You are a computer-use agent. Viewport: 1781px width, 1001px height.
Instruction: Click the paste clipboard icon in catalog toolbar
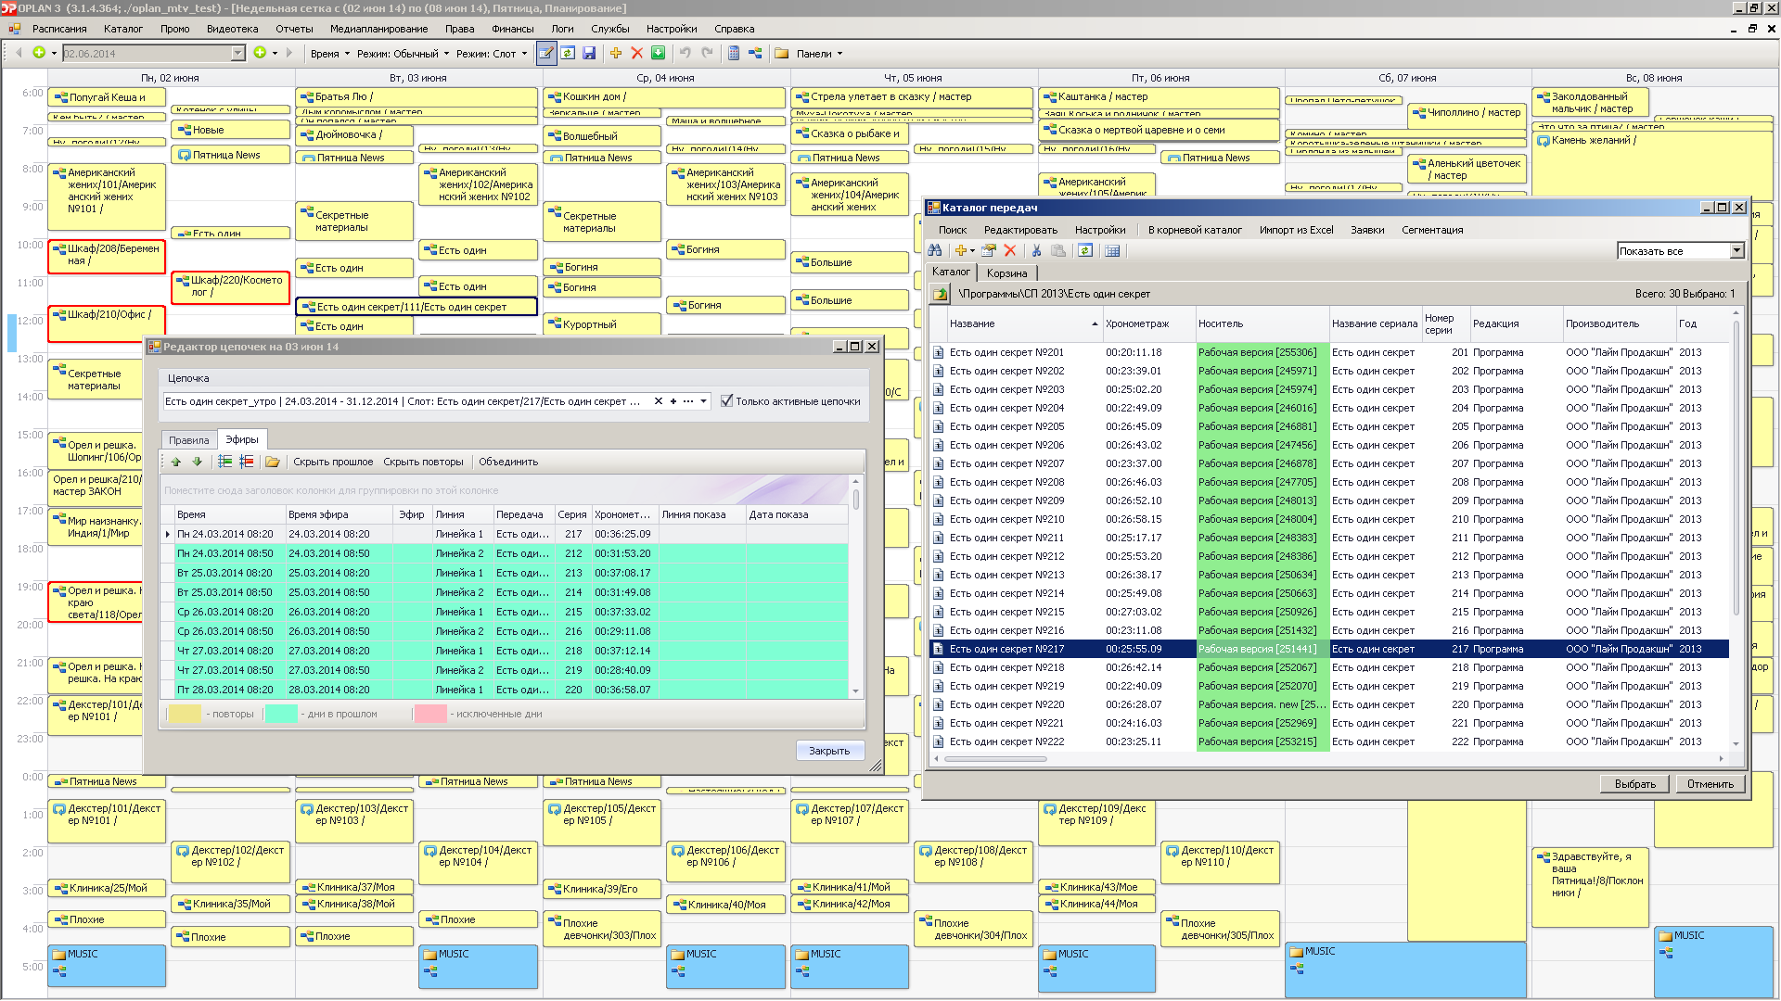pyautogui.click(x=1058, y=250)
